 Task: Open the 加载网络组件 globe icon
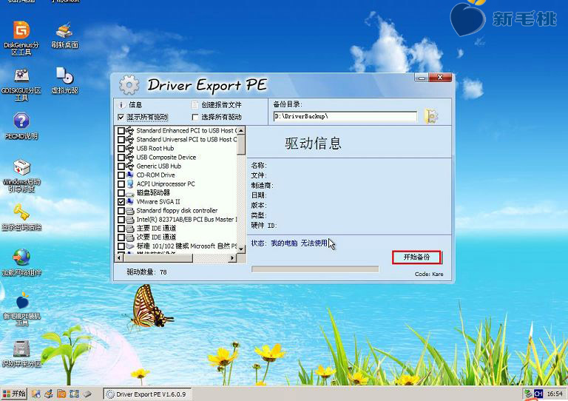click(x=21, y=262)
